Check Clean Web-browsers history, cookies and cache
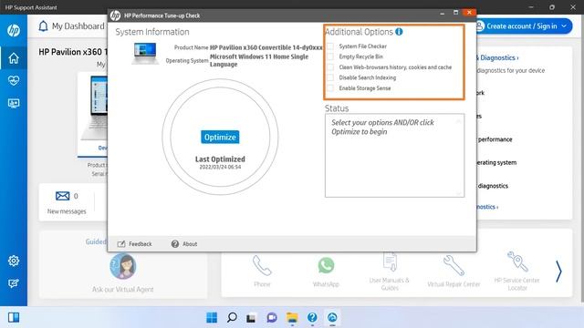The height and width of the screenshot is (328, 584). coord(330,67)
